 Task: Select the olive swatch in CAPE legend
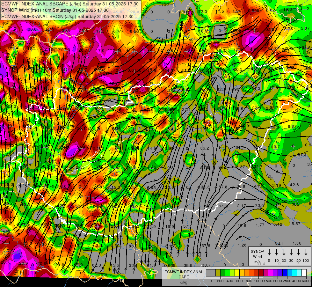pos(218,273)
